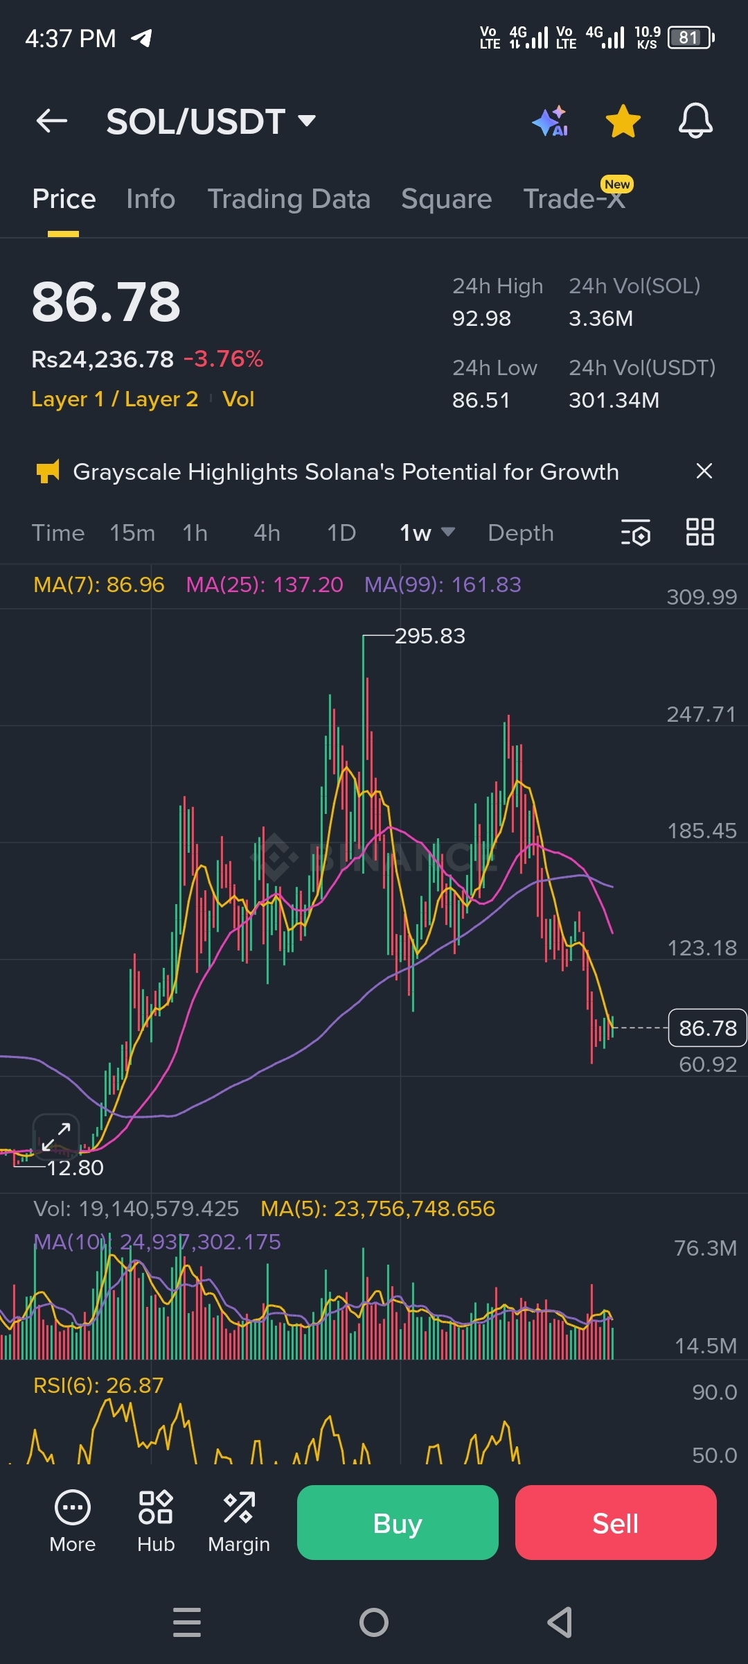Open Android recent apps button
This screenshot has width=748, height=1664.
tap(187, 1622)
